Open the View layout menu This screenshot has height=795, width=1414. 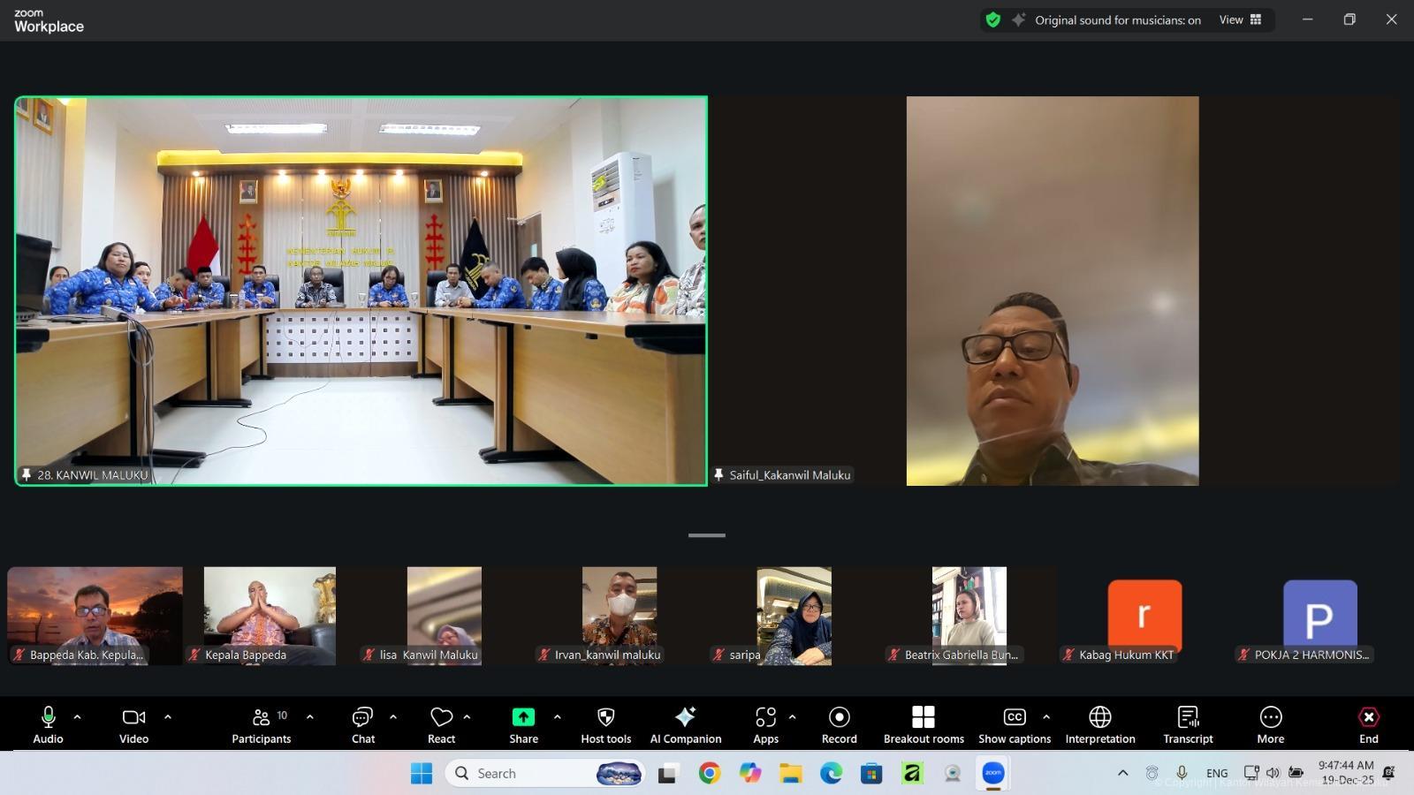click(x=1240, y=20)
